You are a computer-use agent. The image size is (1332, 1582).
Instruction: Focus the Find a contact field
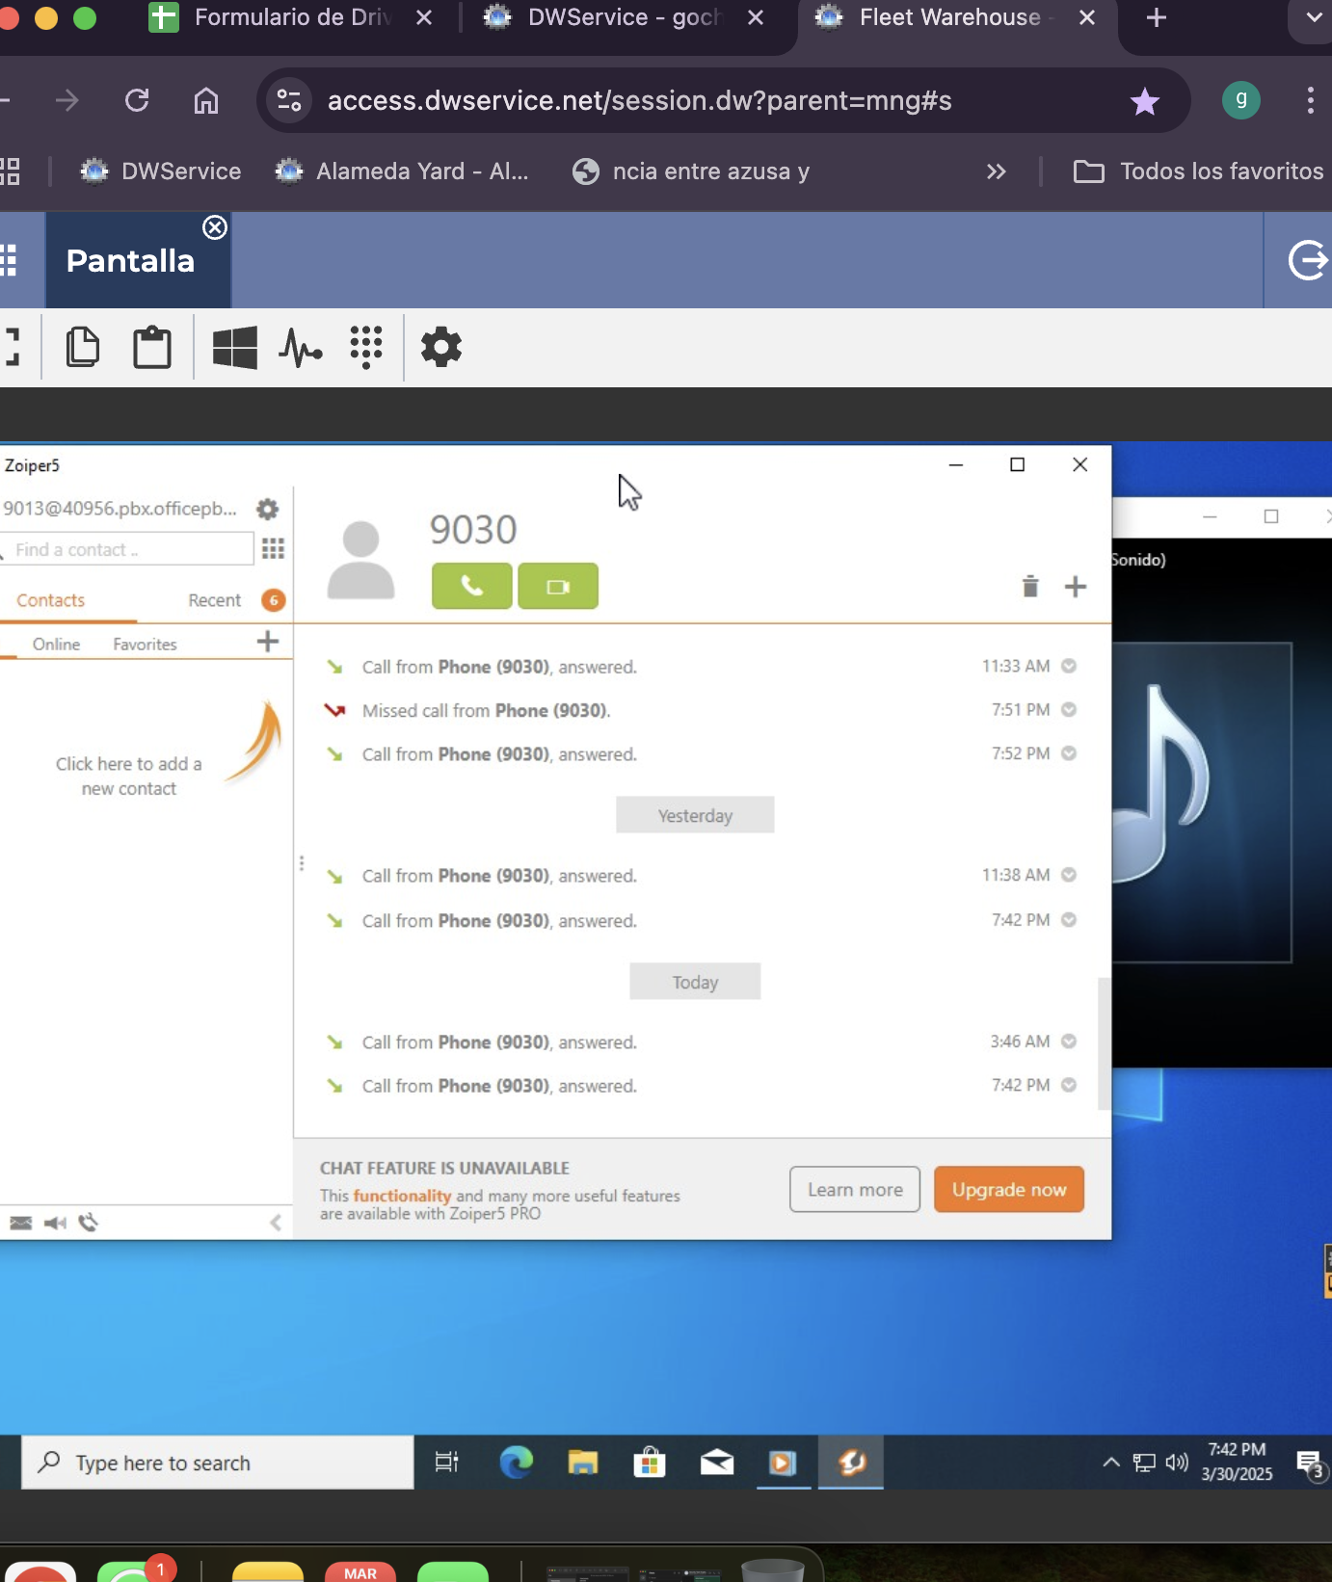coord(127,549)
